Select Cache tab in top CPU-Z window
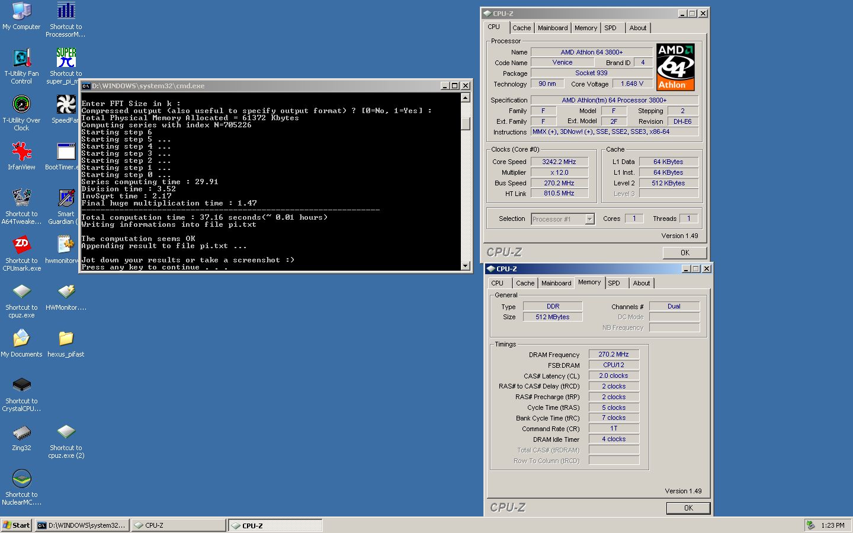 (x=521, y=28)
